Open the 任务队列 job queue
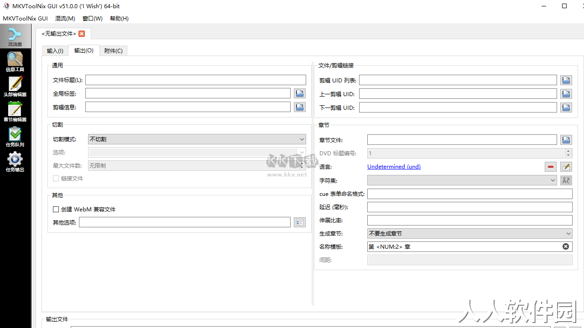The height and width of the screenshot is (328, 584). [x=15, y=137]
